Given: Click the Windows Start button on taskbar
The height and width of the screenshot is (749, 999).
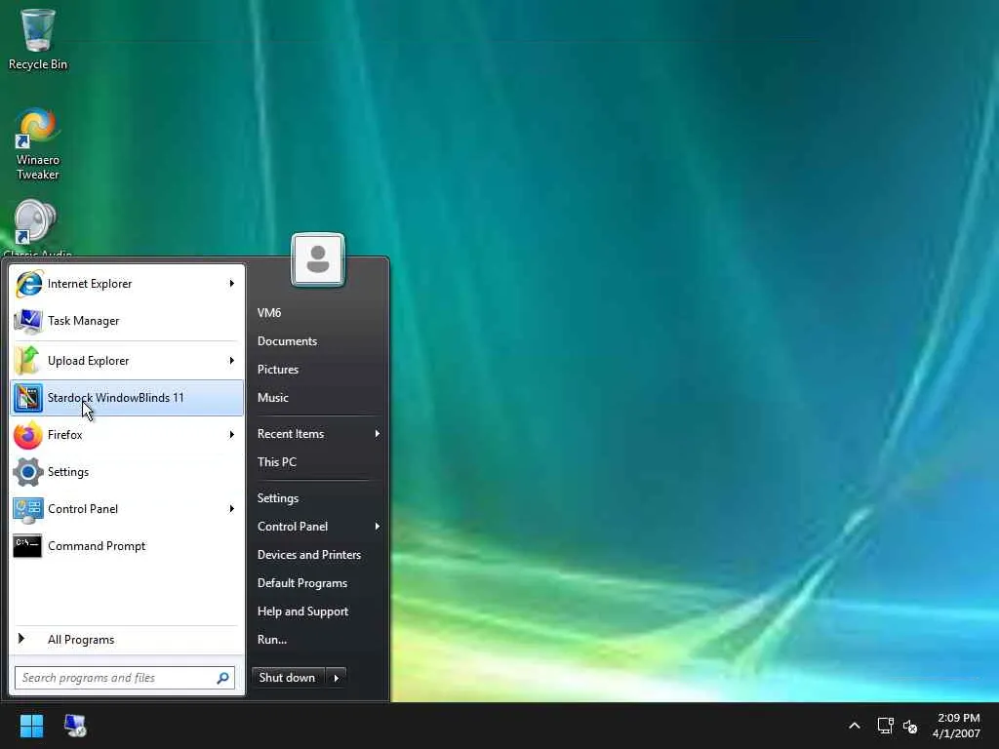Looking at the screenshot, I should pyautogui.click(x=31, y=726).
